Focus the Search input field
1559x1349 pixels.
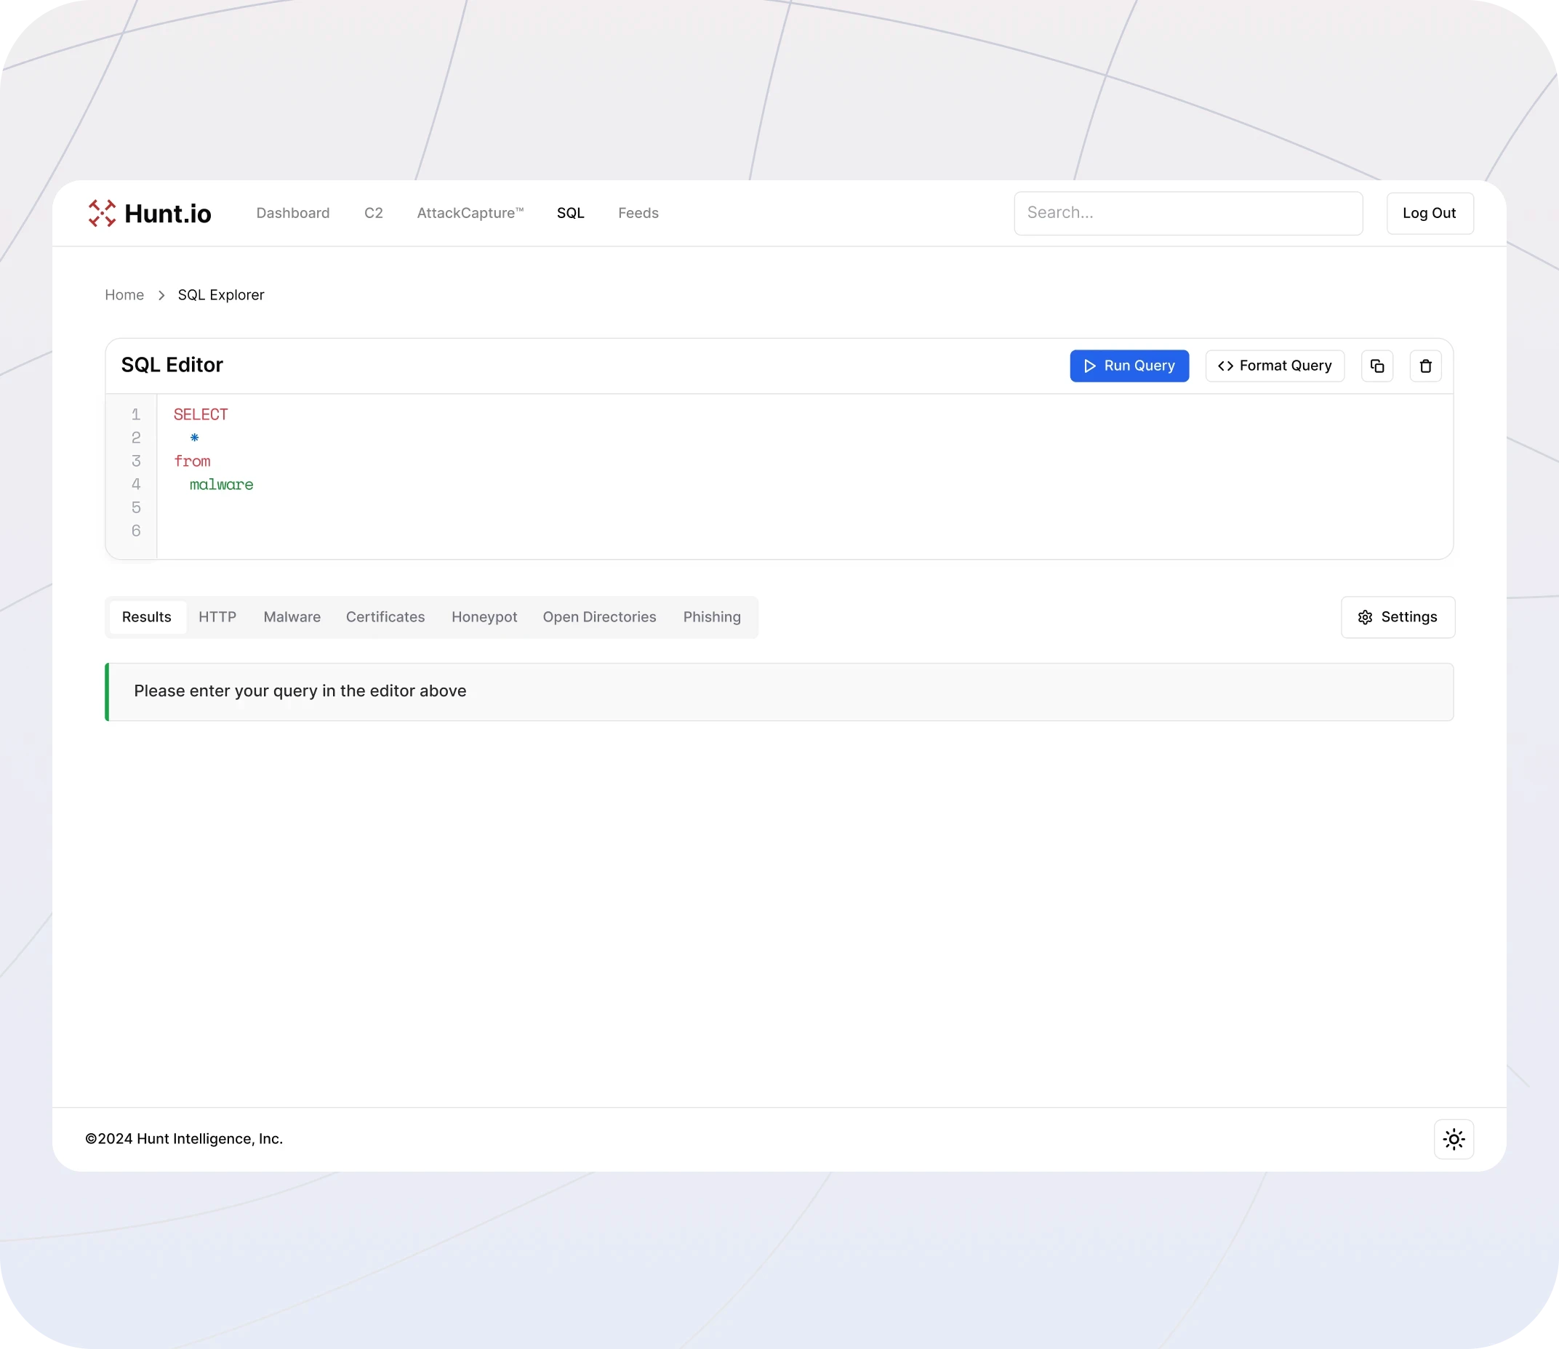1187,213
